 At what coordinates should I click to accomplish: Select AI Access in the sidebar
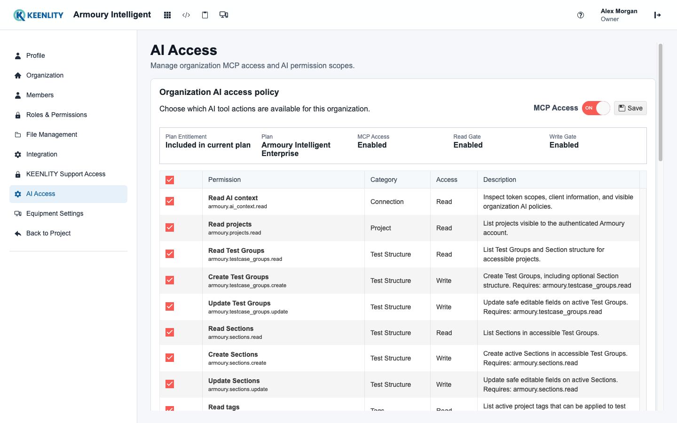(68, 194)
